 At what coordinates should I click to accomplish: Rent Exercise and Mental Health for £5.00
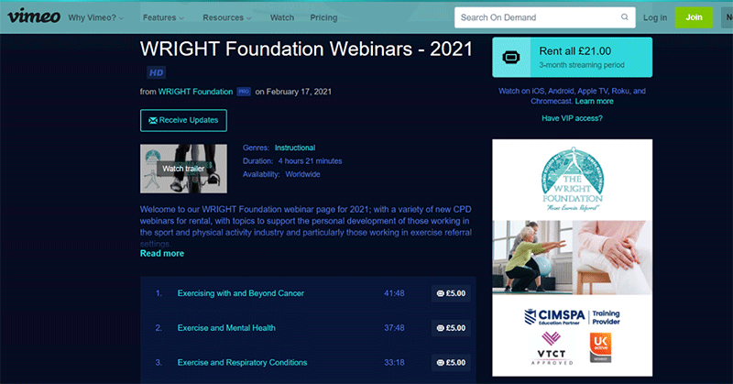[x=451, y=328]
